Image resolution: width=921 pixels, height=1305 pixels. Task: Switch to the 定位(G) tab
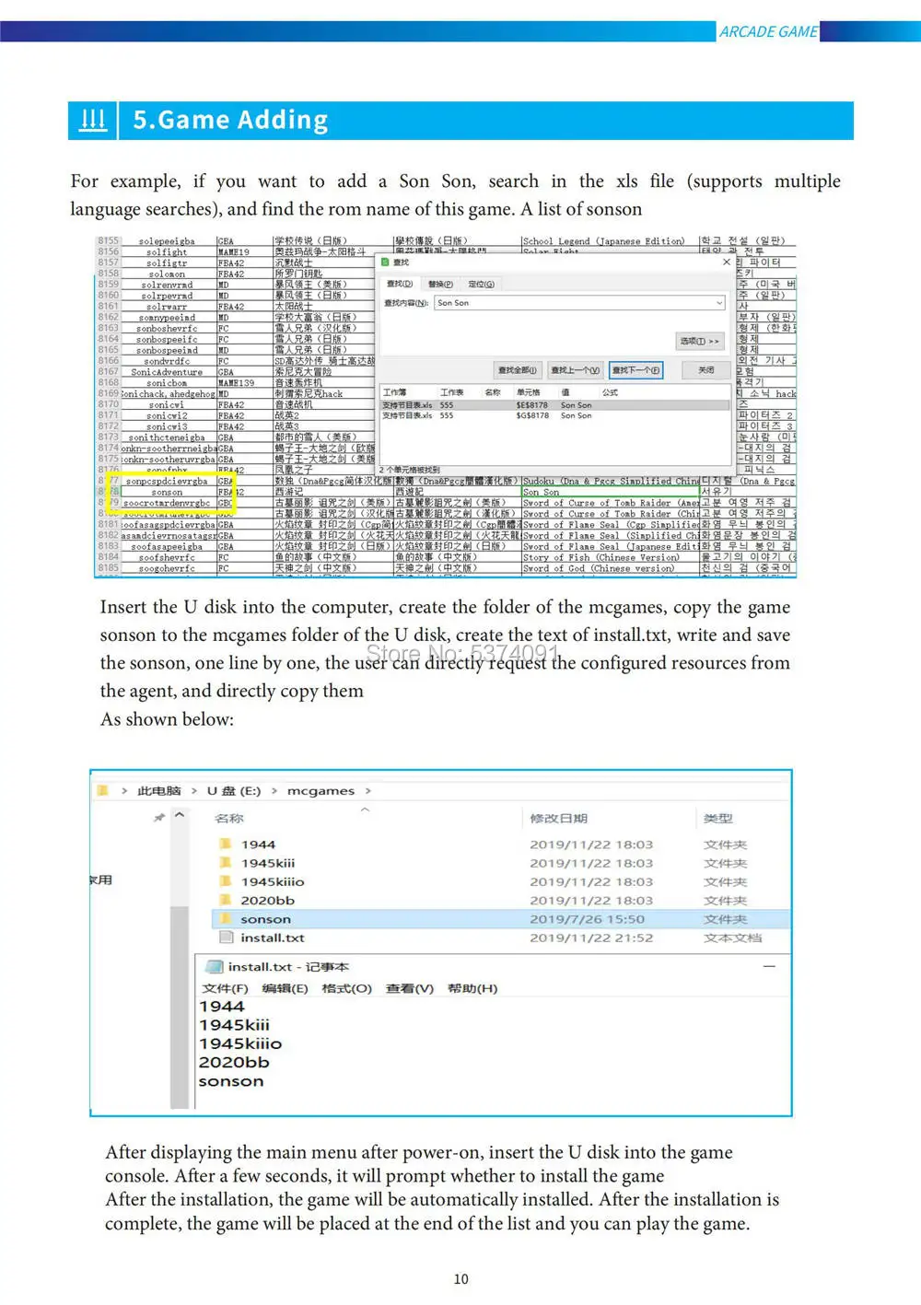click(481, 284)
